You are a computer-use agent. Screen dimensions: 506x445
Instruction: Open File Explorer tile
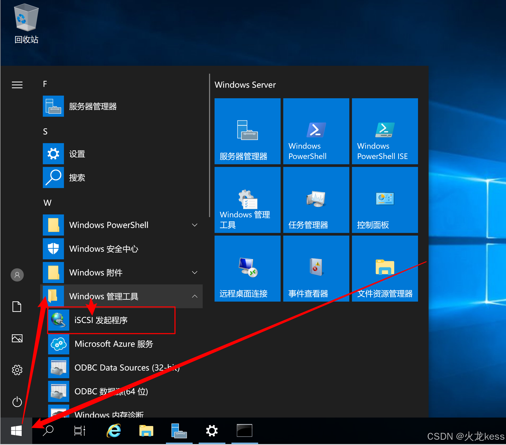pyautogui.click(x=385, y=269)
